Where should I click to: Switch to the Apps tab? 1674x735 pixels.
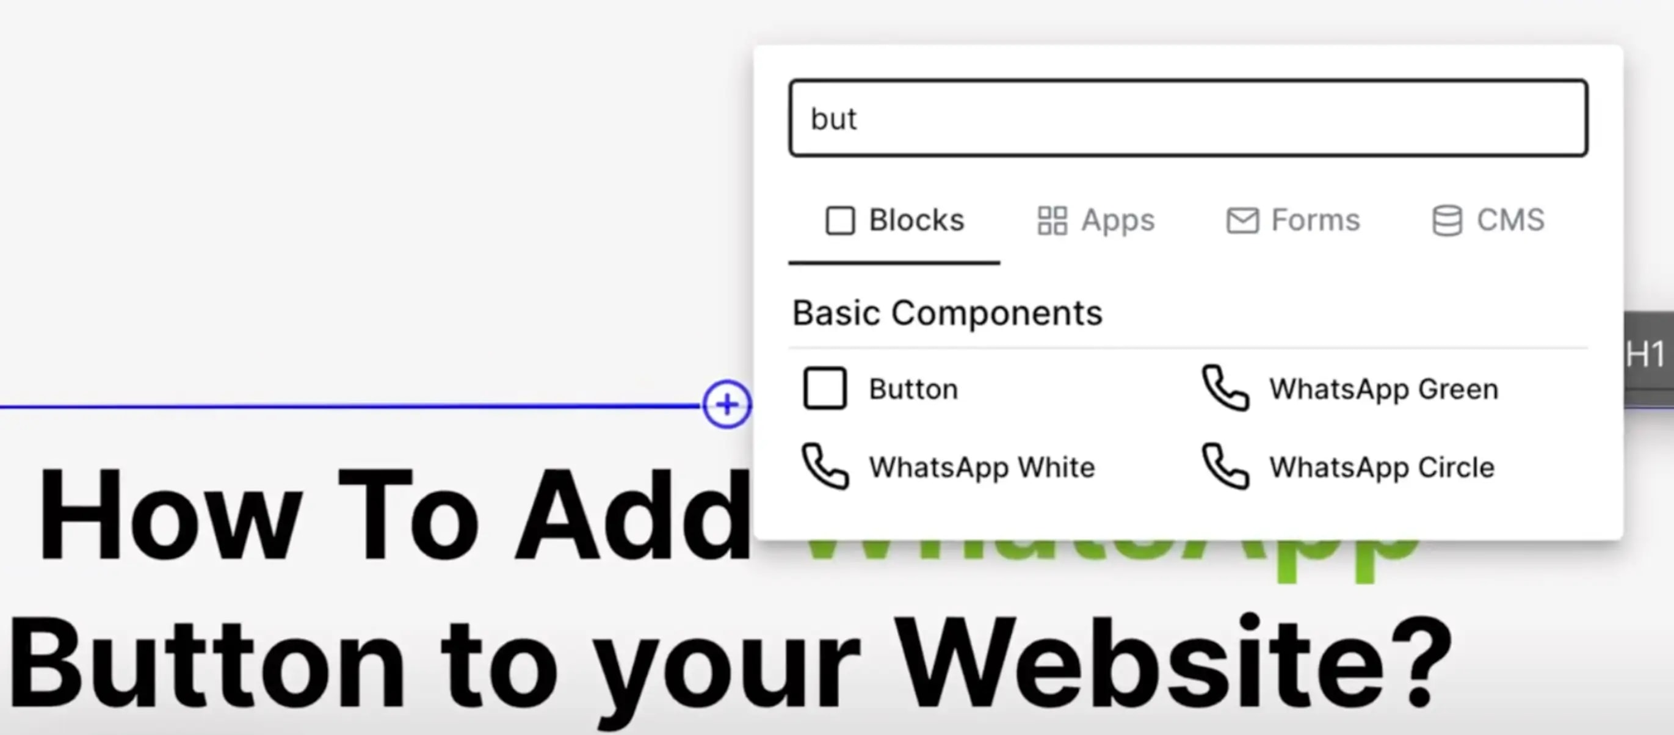[1094, 220]
